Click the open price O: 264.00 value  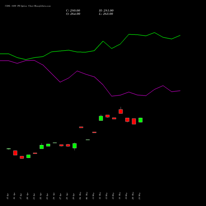[x=73, y=14]
